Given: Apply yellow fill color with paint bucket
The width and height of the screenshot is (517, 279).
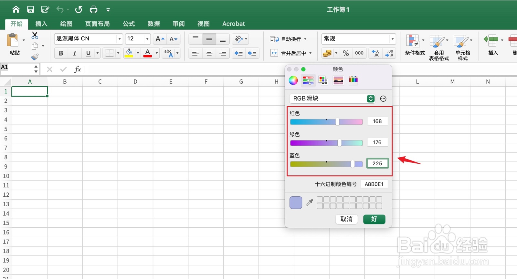Looking at the screenshot, I should (x=129, y=53).
